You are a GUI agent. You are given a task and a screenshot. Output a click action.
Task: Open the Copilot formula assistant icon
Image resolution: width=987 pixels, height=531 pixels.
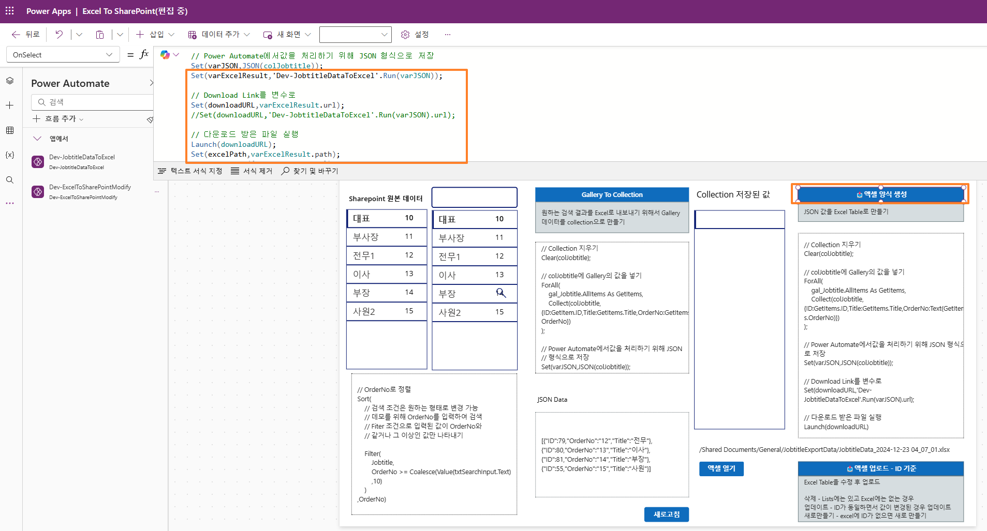[x=165, y=54]
